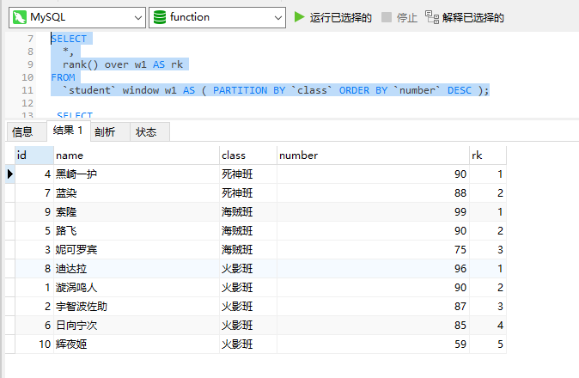
Task: Open the function database dropdown
Action: (x=217, y=17)
